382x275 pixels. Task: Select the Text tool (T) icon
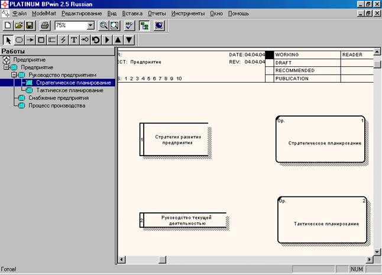coord(73,40)
